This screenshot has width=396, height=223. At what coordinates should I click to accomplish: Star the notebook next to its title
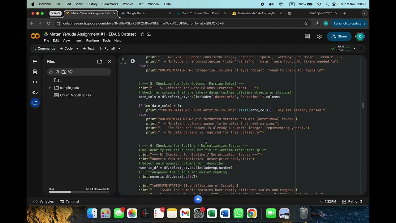(142, 34)
